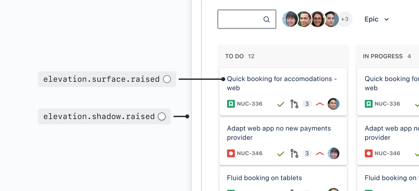Viewport: 419px width, 191px height.
Task: Click red bug icon beside NUC-346 in To Do
Action: (x=231, y=153)
